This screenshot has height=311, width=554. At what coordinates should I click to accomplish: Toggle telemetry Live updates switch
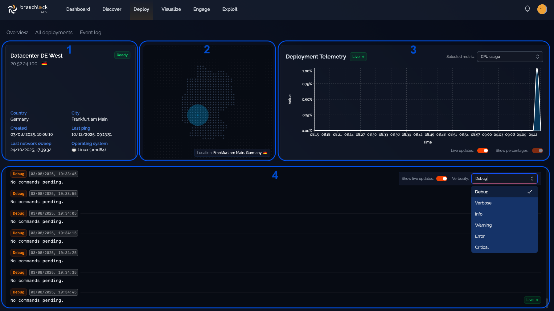483,151
